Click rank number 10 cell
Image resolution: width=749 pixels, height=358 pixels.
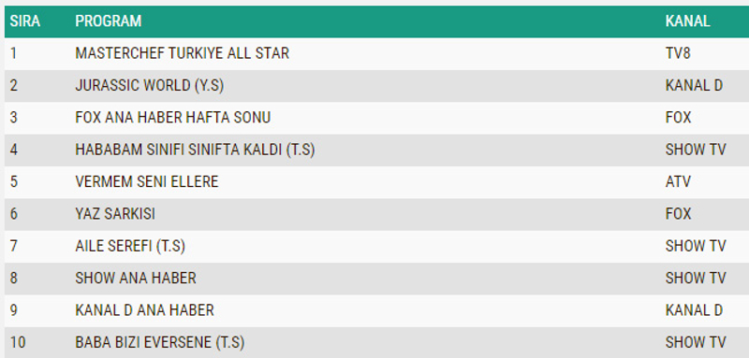tap(17, 342)
